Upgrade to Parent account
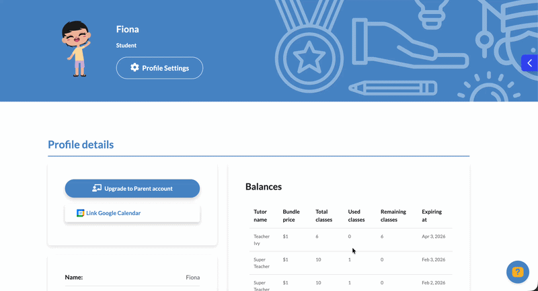Image resolution: width=538 pixels, height=291 pixels. (132, 189)
